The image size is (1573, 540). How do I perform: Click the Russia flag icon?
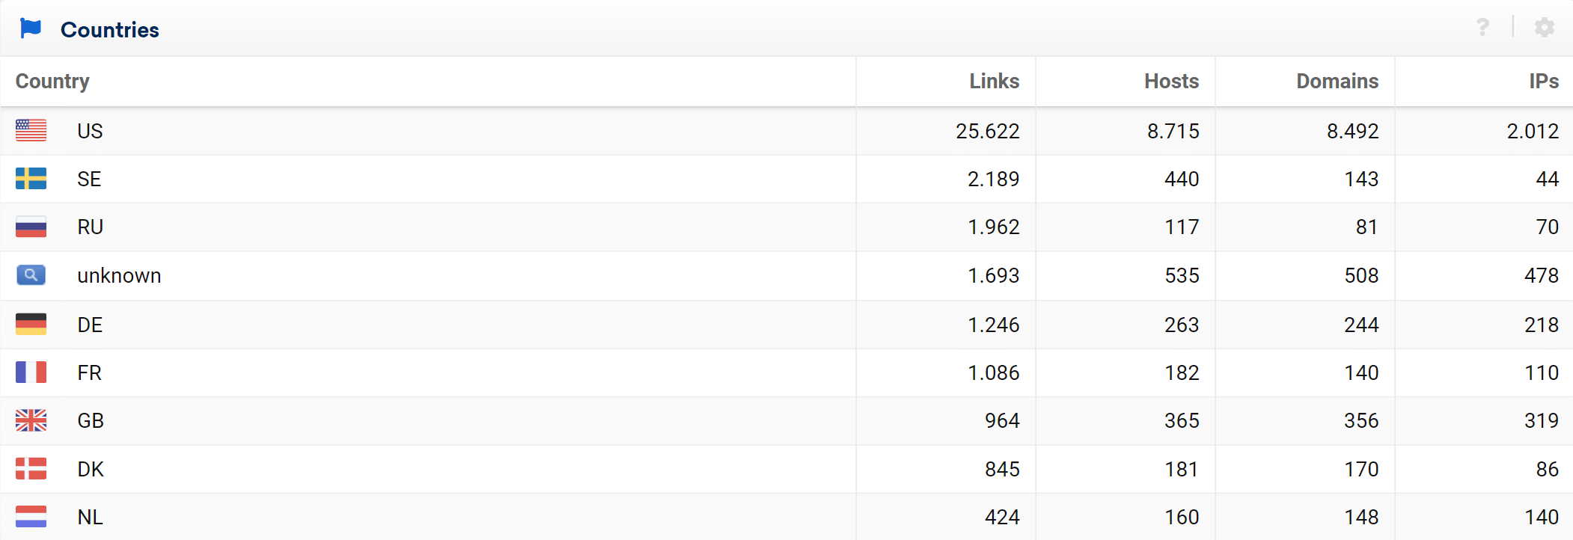pos(31,227)
